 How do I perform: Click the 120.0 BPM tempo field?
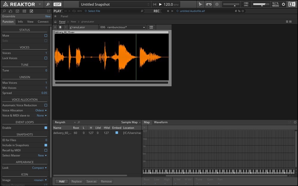171,4
